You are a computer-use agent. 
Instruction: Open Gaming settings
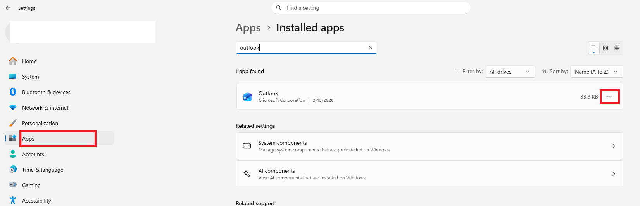point(59,185)
